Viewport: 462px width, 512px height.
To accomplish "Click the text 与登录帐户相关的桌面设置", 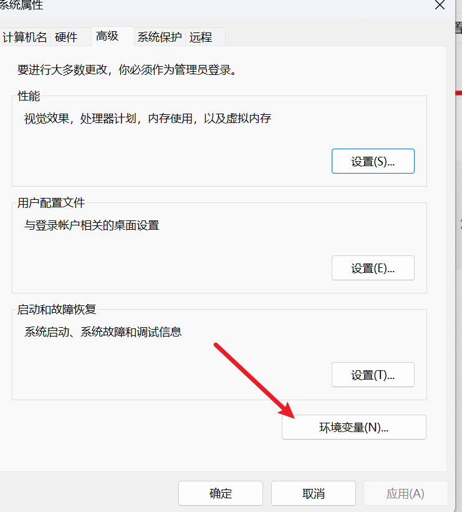I will pyautogui.click(x=92, y=225).
